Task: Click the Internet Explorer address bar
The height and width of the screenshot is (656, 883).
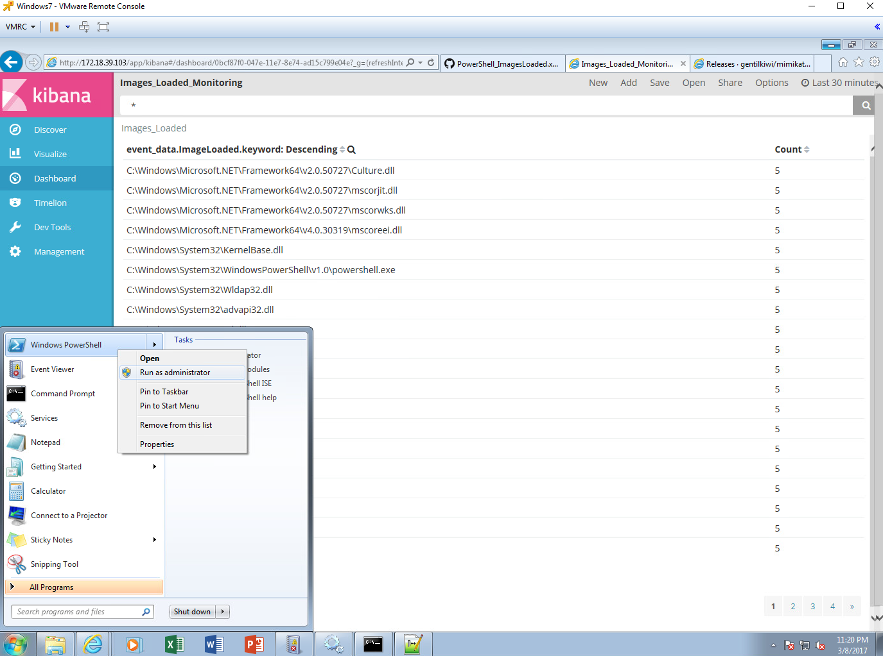Action: [x=231, y=63]
